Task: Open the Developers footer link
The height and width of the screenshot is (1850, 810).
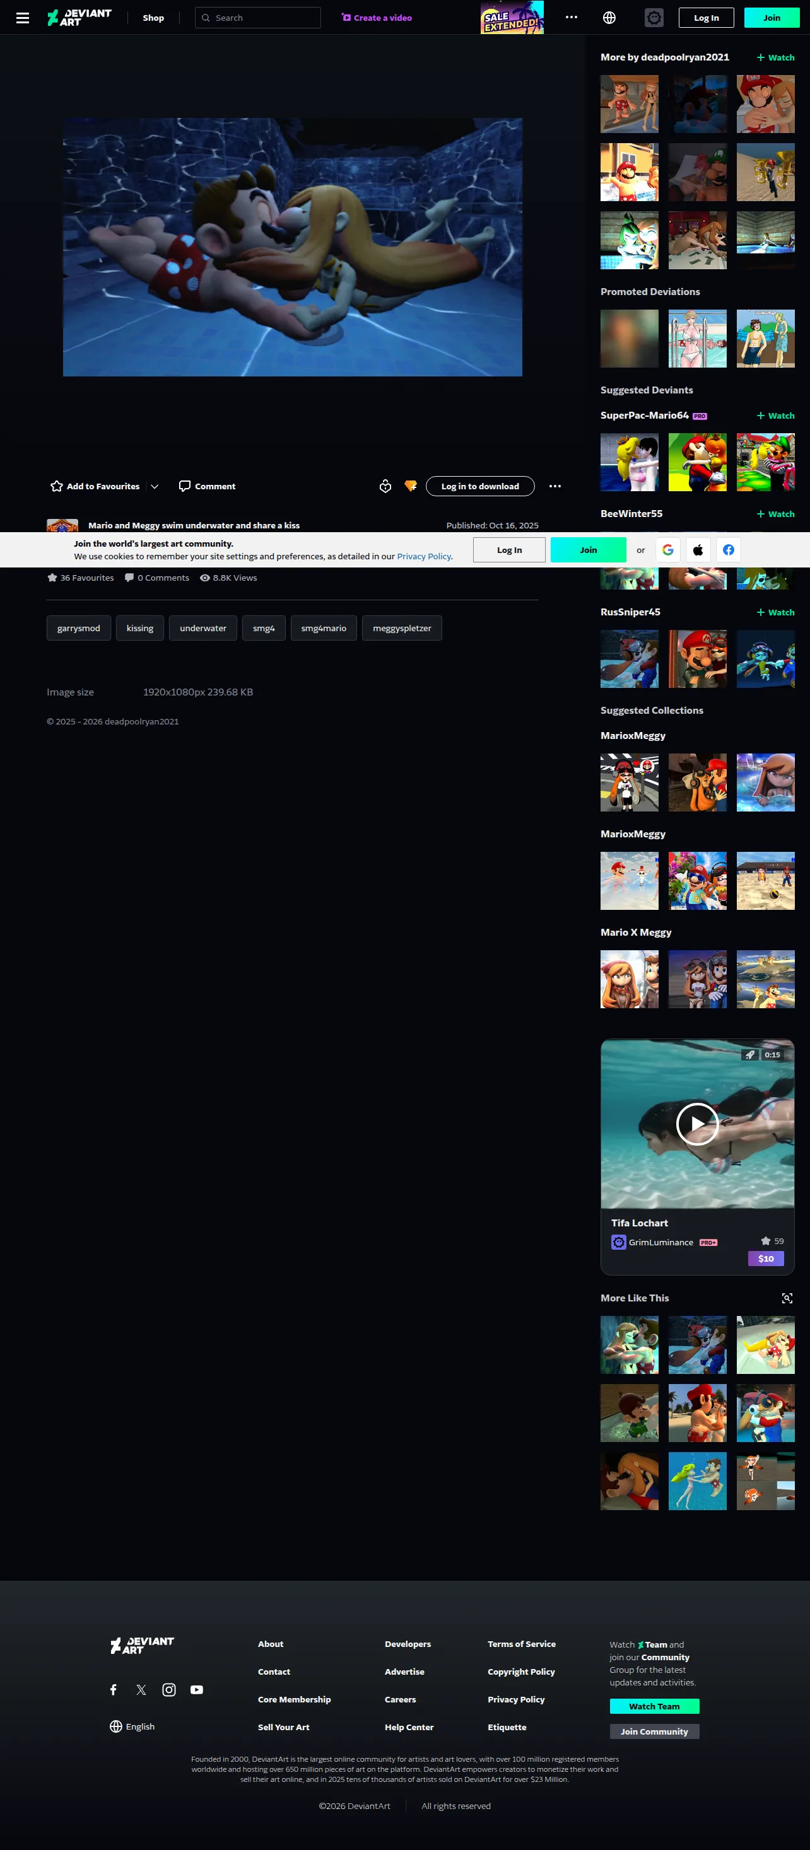Action: click(x=408, y=1644)
